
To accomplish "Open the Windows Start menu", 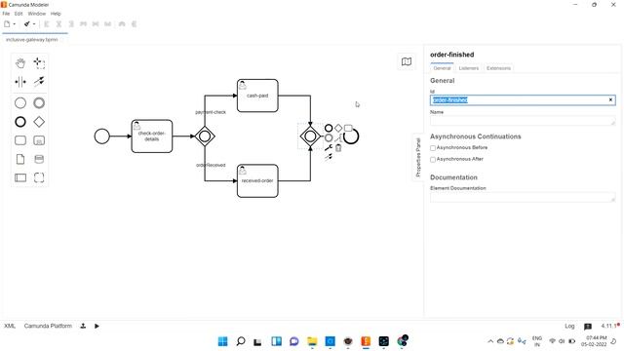I will (223, 341).
